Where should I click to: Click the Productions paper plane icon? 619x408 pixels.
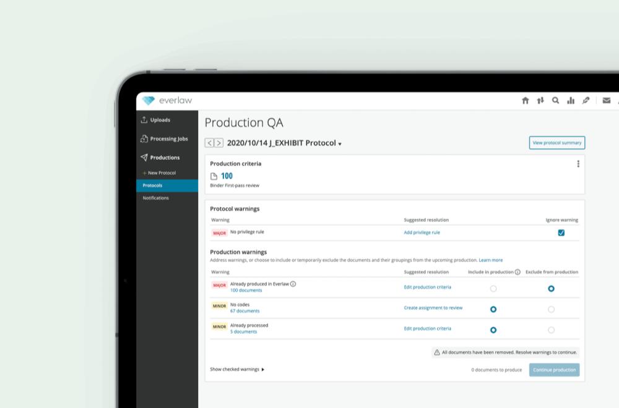click(144, 157)
